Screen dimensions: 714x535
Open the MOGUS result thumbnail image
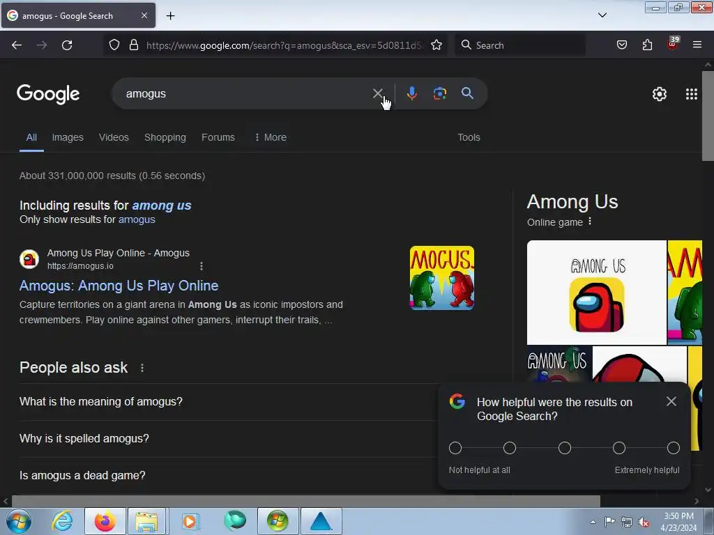pos(441,278)
